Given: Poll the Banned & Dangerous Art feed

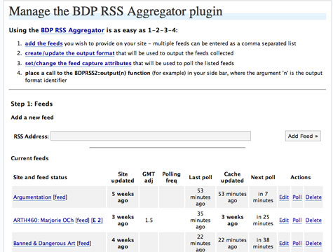Looking at the screenshot, I should (x=297, y=244).
